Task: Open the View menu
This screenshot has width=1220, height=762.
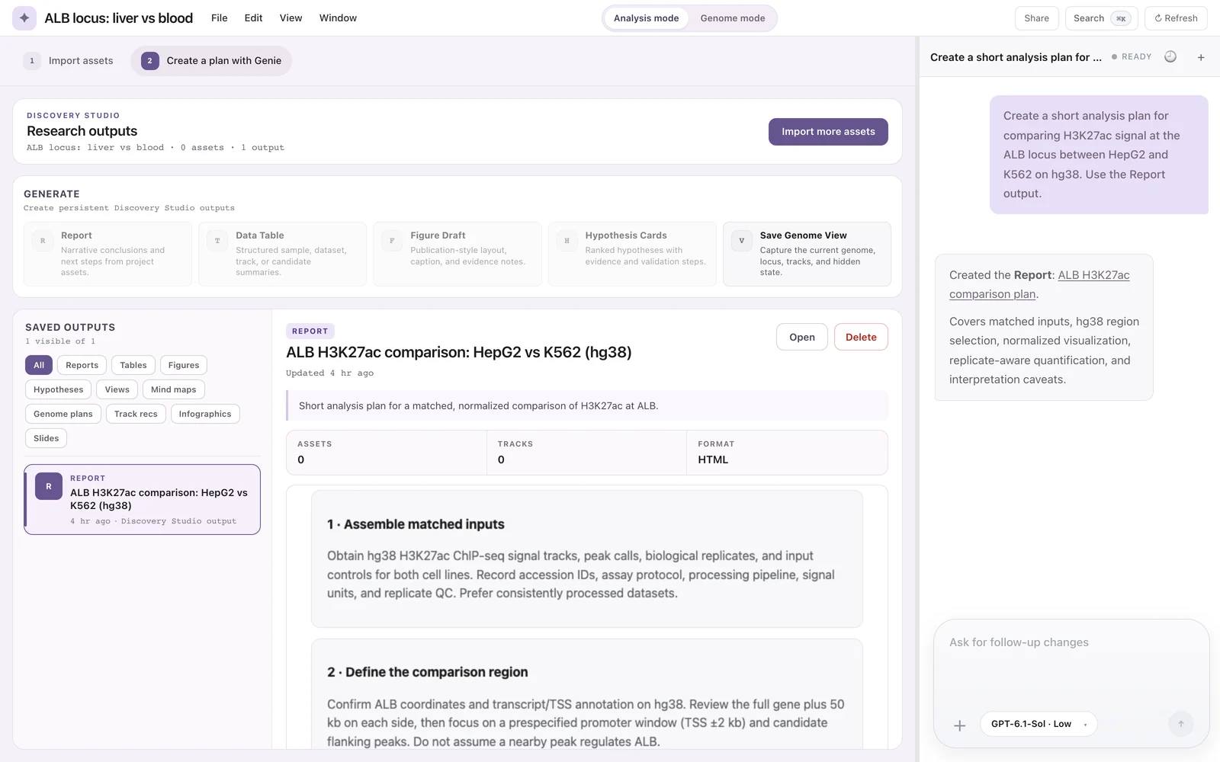Action: [291, 18]
